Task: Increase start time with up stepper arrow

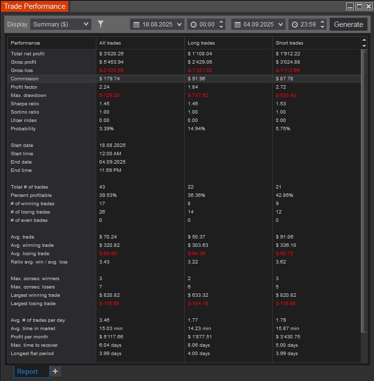Action: [x=221, y=22]
